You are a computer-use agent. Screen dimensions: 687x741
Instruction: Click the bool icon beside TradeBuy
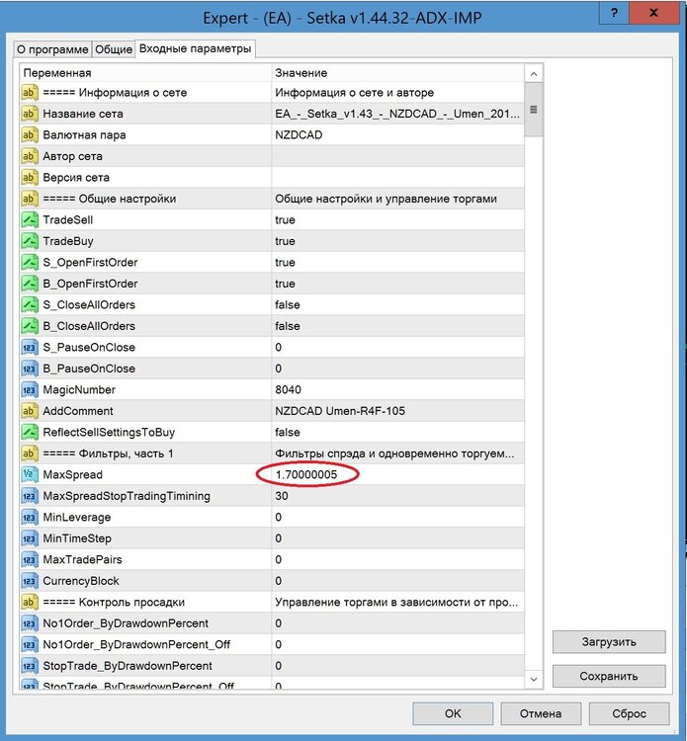click(29, 241)
